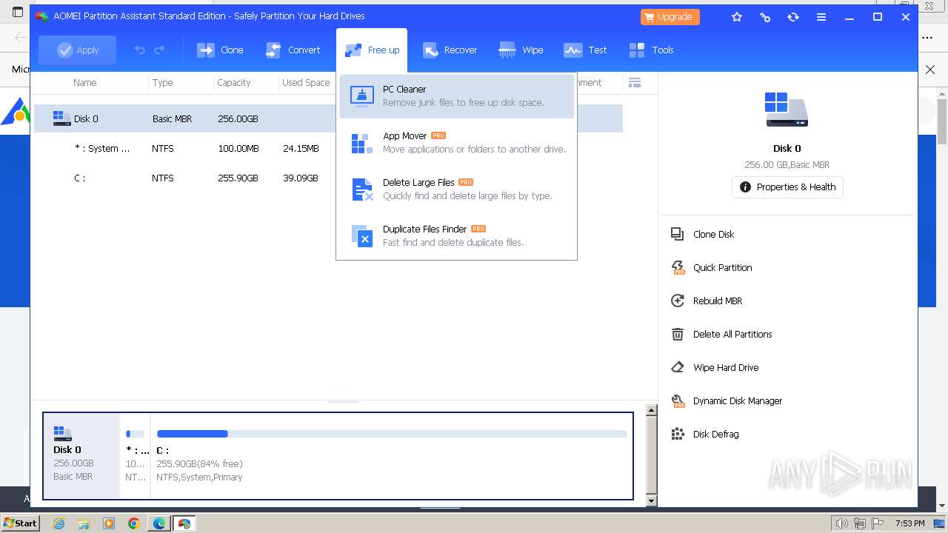This screenshot has height=533, width=948.
Task: Click the PC Cleaner broom icon
Action: click(362, 96)
